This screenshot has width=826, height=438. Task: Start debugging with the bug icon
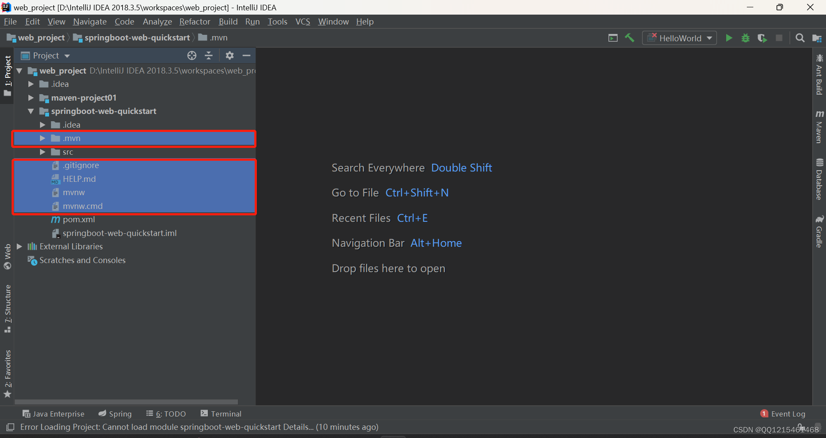[x=746, y=38]
